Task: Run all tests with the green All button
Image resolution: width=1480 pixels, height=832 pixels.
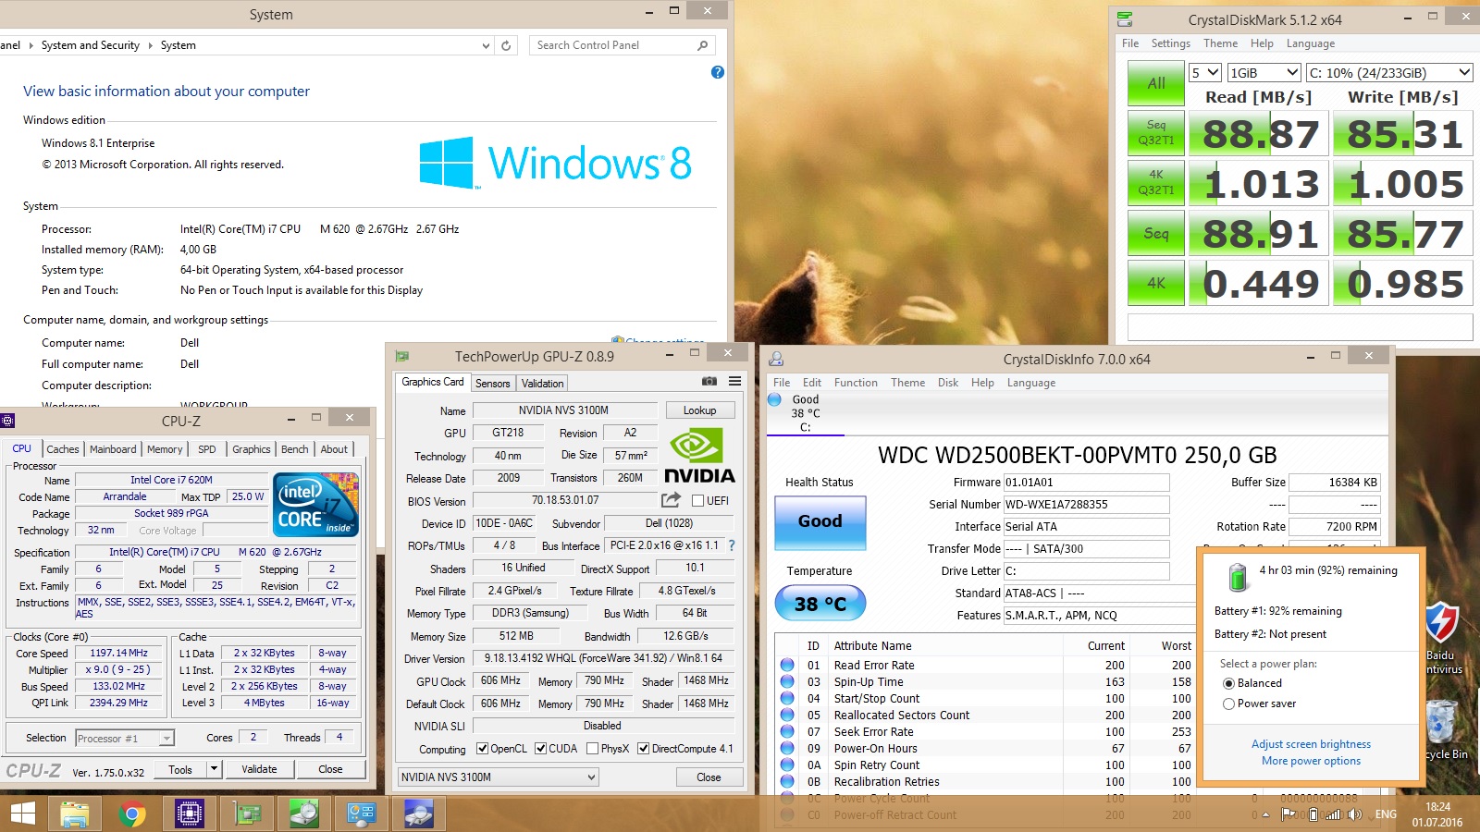Action: (x=1156, y=83)
